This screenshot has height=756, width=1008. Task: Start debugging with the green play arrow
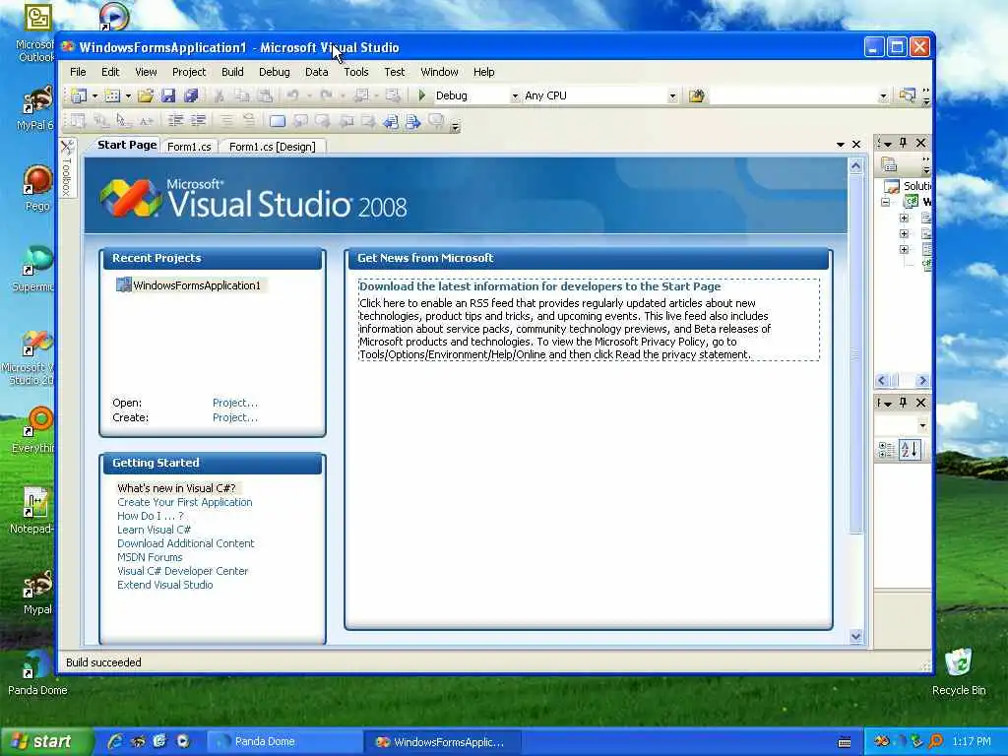(421, 95)
